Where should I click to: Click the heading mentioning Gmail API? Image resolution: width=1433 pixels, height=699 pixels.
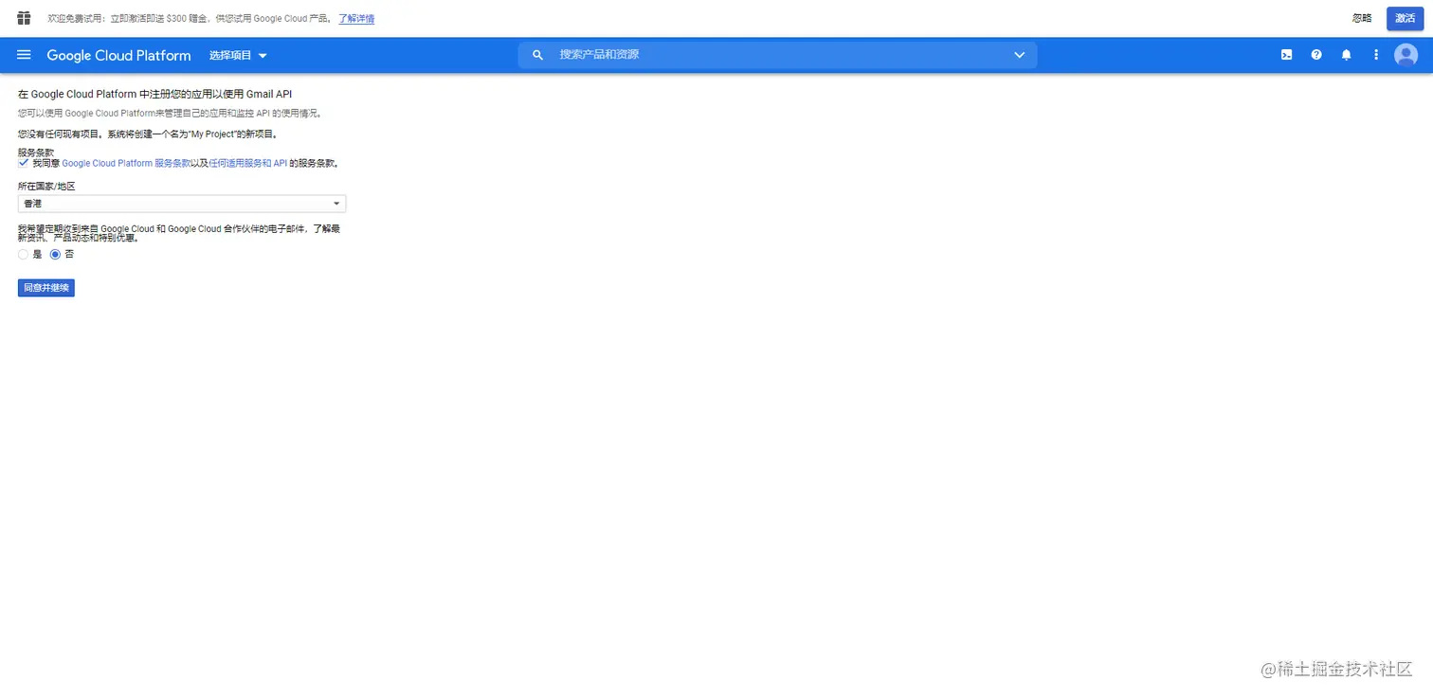[x=154, y=94]
